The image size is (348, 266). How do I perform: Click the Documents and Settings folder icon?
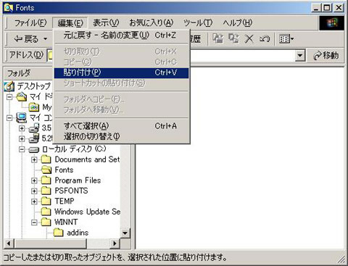(x=46, y=159)
